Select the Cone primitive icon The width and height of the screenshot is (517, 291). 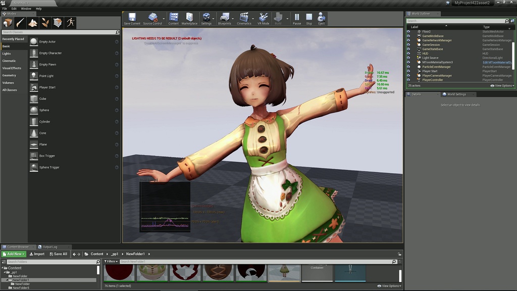[34, 133]
